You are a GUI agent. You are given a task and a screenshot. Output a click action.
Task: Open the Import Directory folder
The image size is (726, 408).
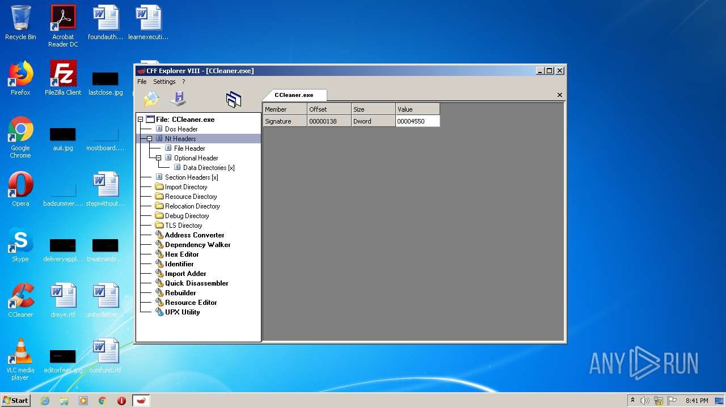tap(186, 187)
